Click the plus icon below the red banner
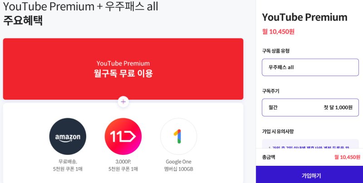Viewport: 363px width, 183px height. [x=123, y=101]
